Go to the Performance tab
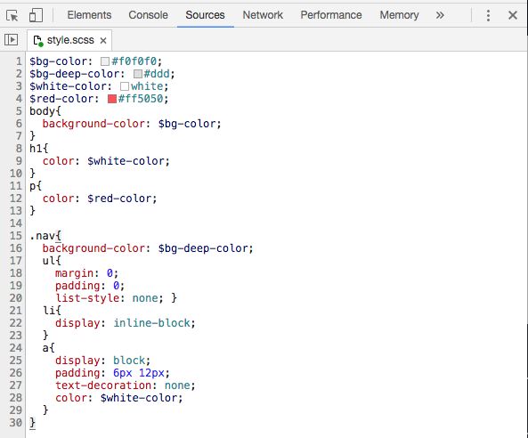528x438 pixels. [x=331, y=15]
